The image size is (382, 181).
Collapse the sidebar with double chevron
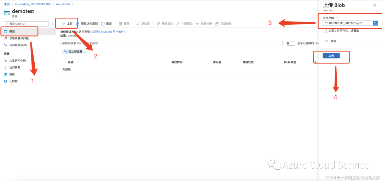click(x=53, y=24)
